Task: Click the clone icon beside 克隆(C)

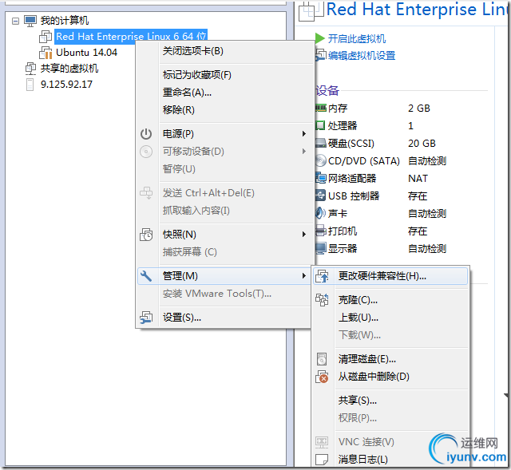Action: tap(322, 300)
